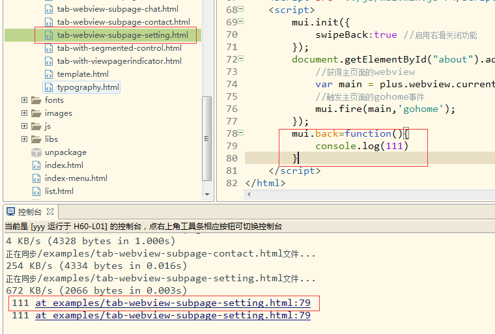Open first console link to setting.html:79
Viewport: 495px width, 334px height.
click(x=173, y=303)
